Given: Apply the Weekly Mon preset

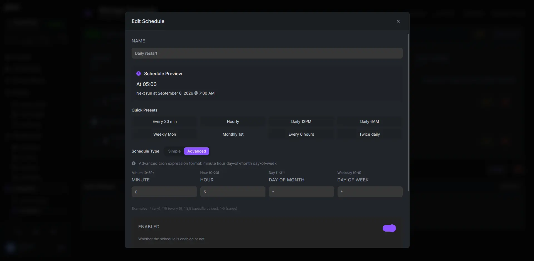Looking at the screenshot, I should click(164, 134).
